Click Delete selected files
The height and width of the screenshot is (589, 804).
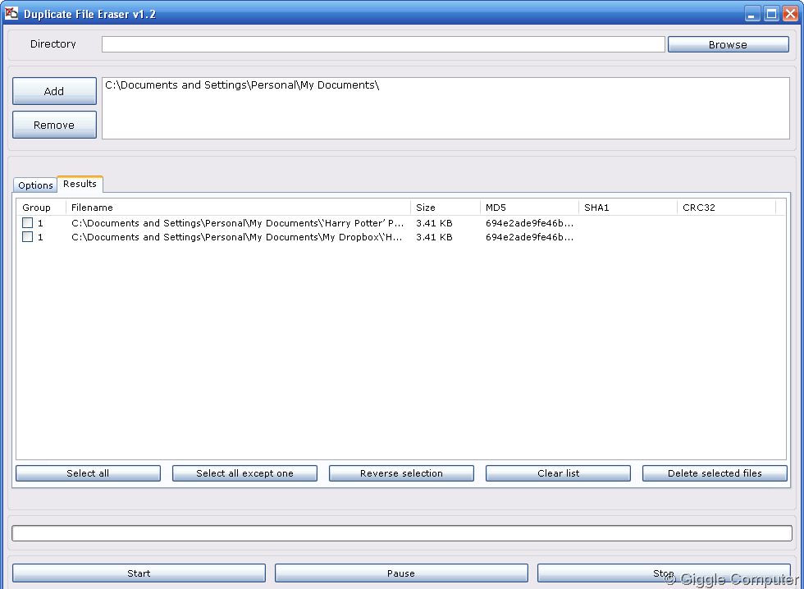[x=715, y=473]
